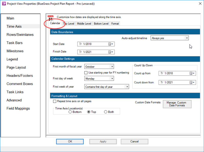Open the Middle Level tab
This screenshot has width=204, height=152.
tap(84, 24)
